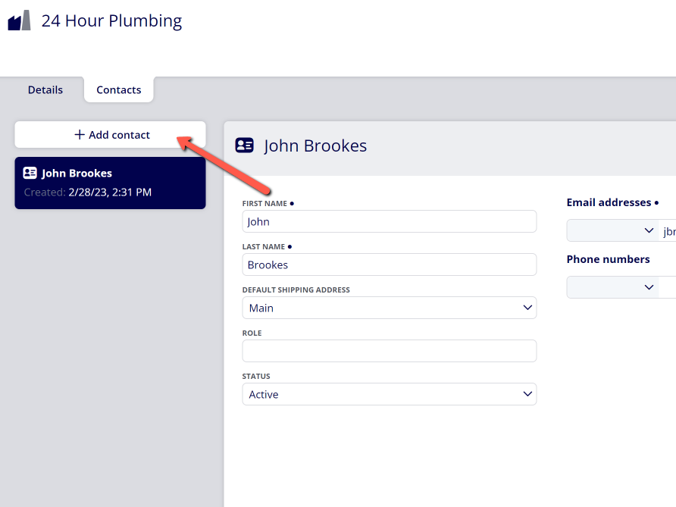Expand the Default Shipping Address dropdown
The height and width of the screenshot is (507, 676).
(x=390, y=308)
